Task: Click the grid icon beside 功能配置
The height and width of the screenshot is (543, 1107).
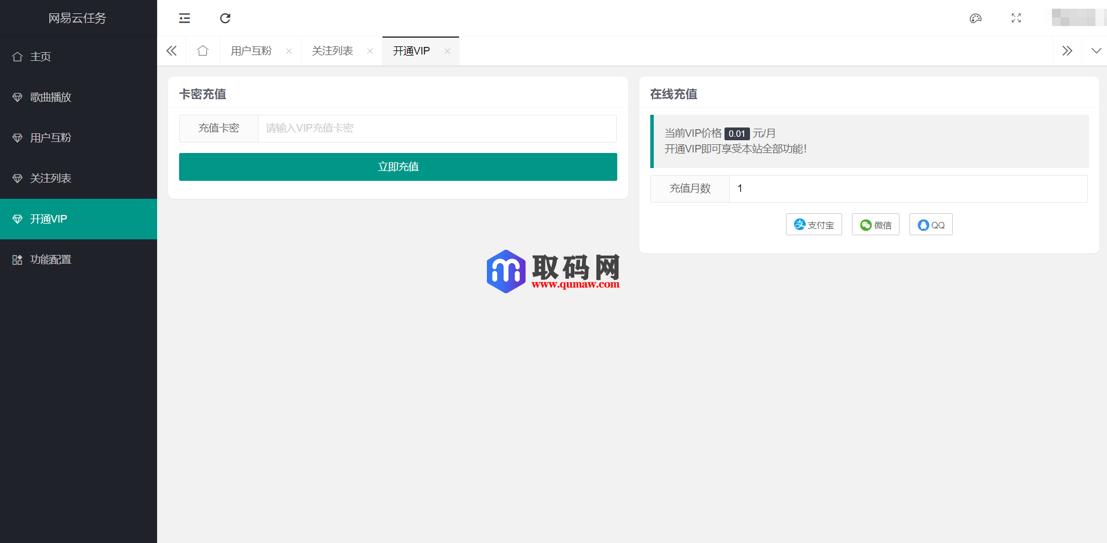Action: click(x=17, y=260)
